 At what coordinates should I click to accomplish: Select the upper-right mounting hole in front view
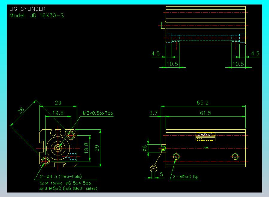coord(71,135)
